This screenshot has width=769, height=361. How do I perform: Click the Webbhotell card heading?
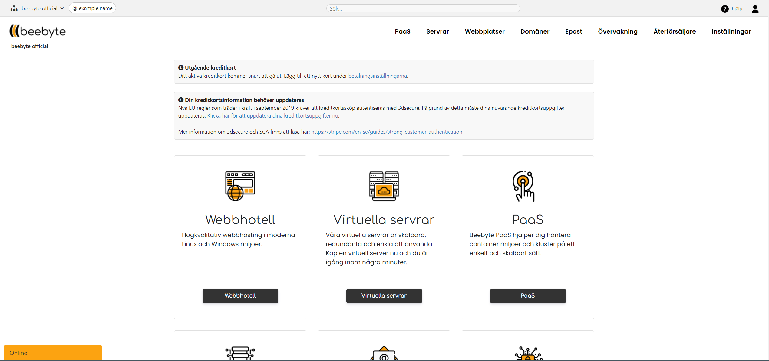tap(240, 220)
